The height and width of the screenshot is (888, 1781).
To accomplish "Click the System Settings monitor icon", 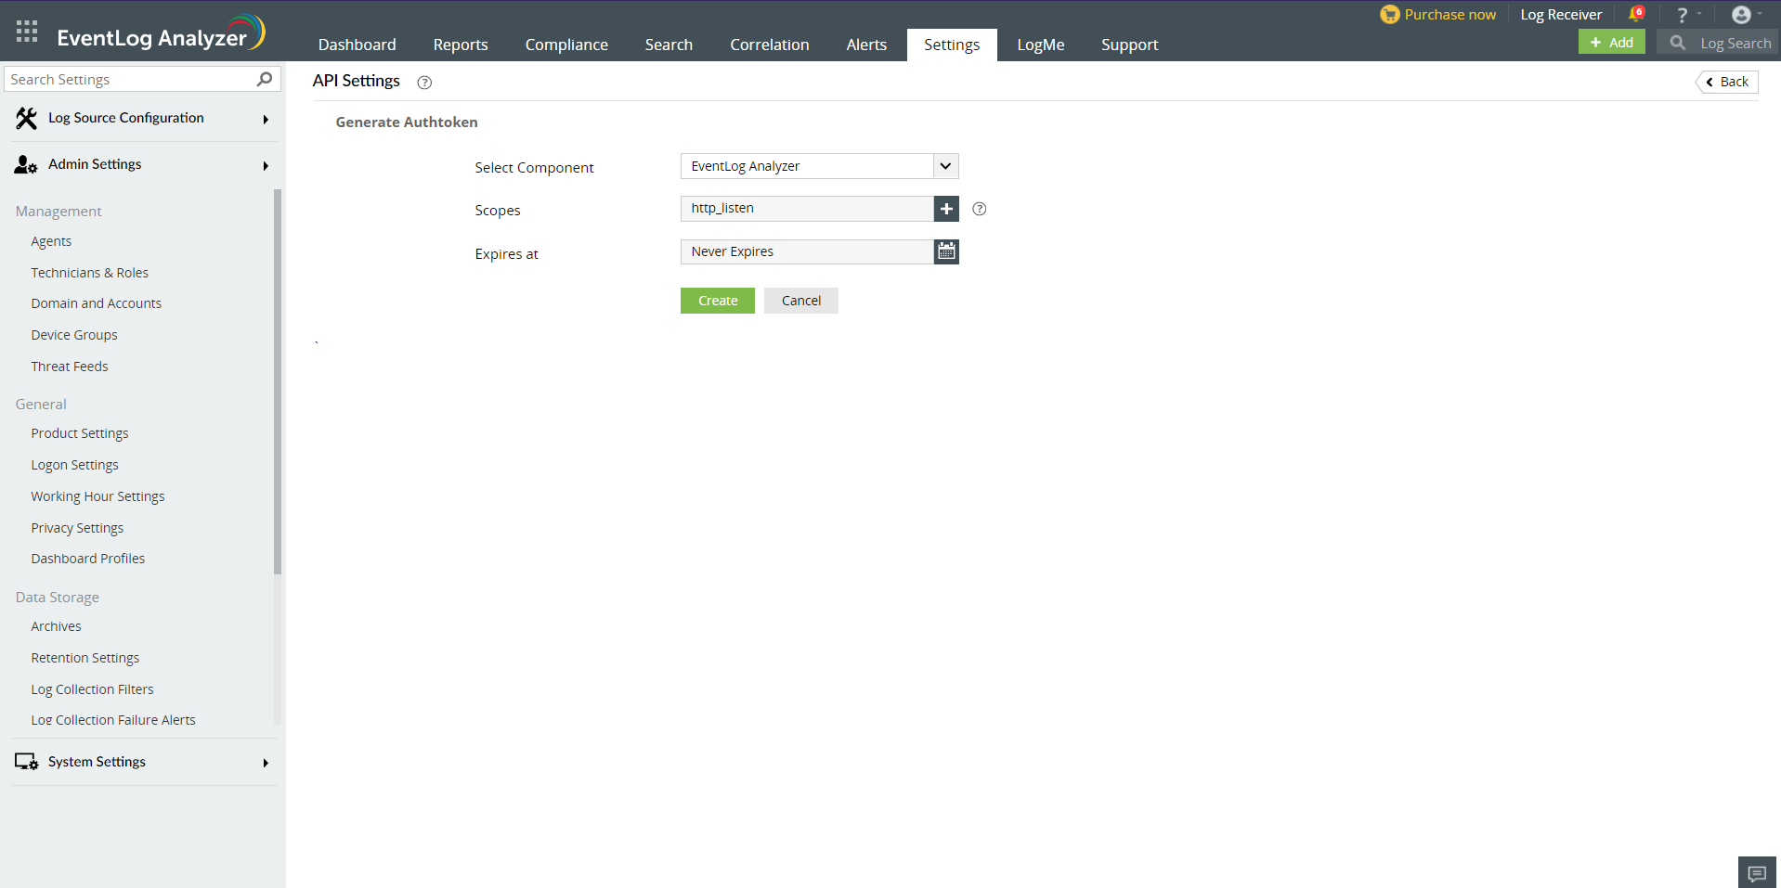I will coord(26,762).
